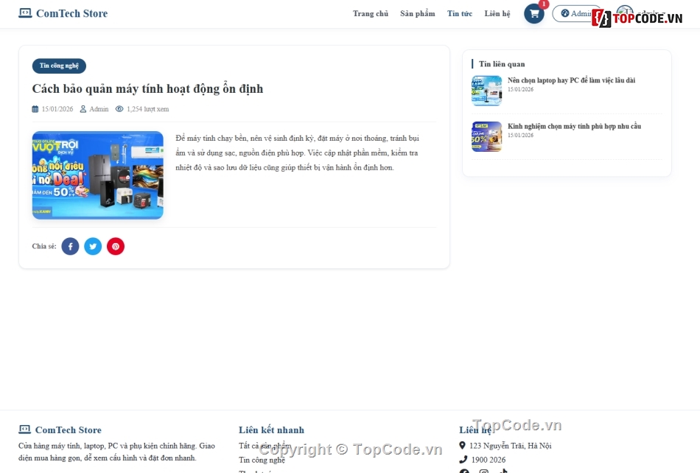Share article on Twitter
Viewport: 700px width, 473px height.
(x=93, y=246)
